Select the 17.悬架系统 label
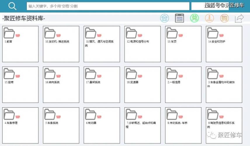The height and width of the screenshot is (146, 250). [93, 82]
